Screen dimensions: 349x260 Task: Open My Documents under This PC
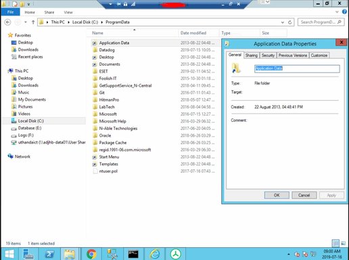[32, 100]
